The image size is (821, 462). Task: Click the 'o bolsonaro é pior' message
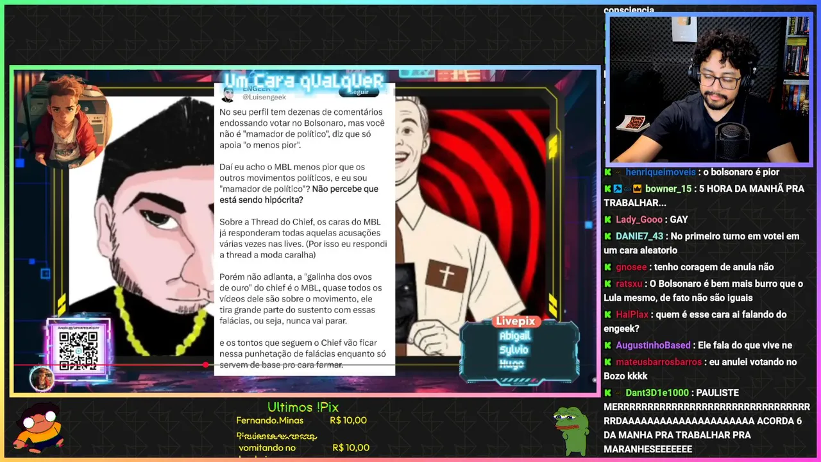coord(741,172)
